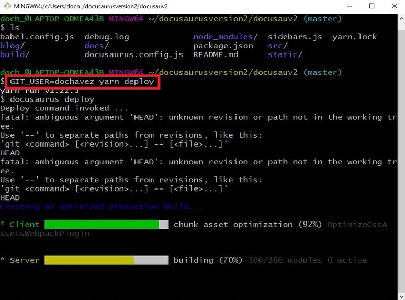Click '(master)' branch name in top prompt

322,19
